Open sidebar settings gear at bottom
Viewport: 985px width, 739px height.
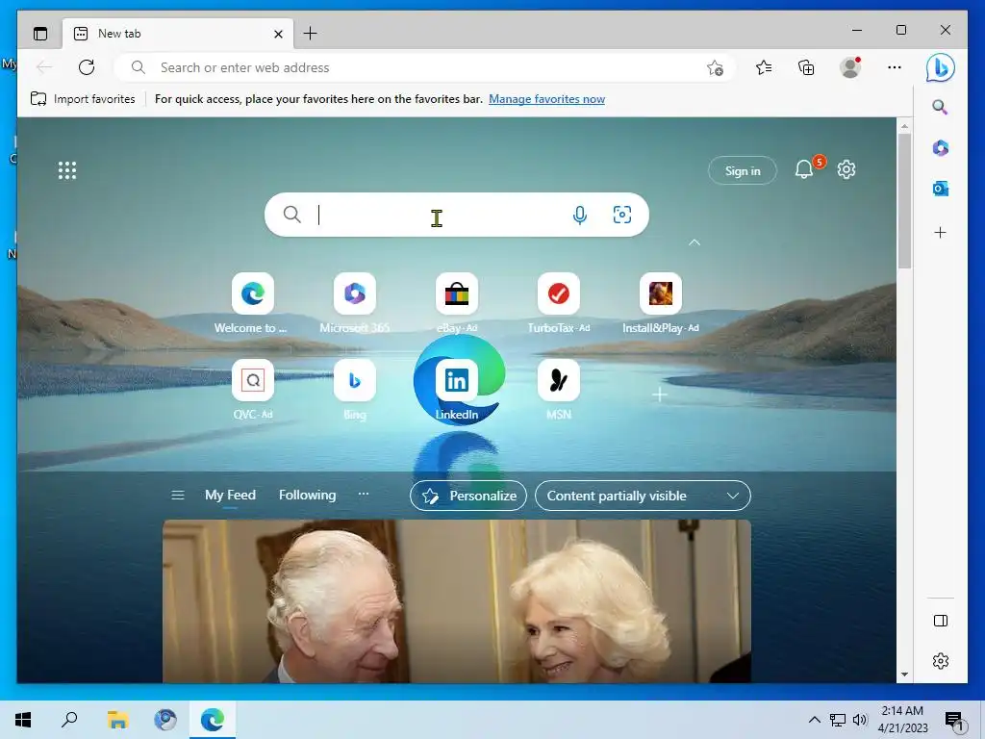click(941, 661)
